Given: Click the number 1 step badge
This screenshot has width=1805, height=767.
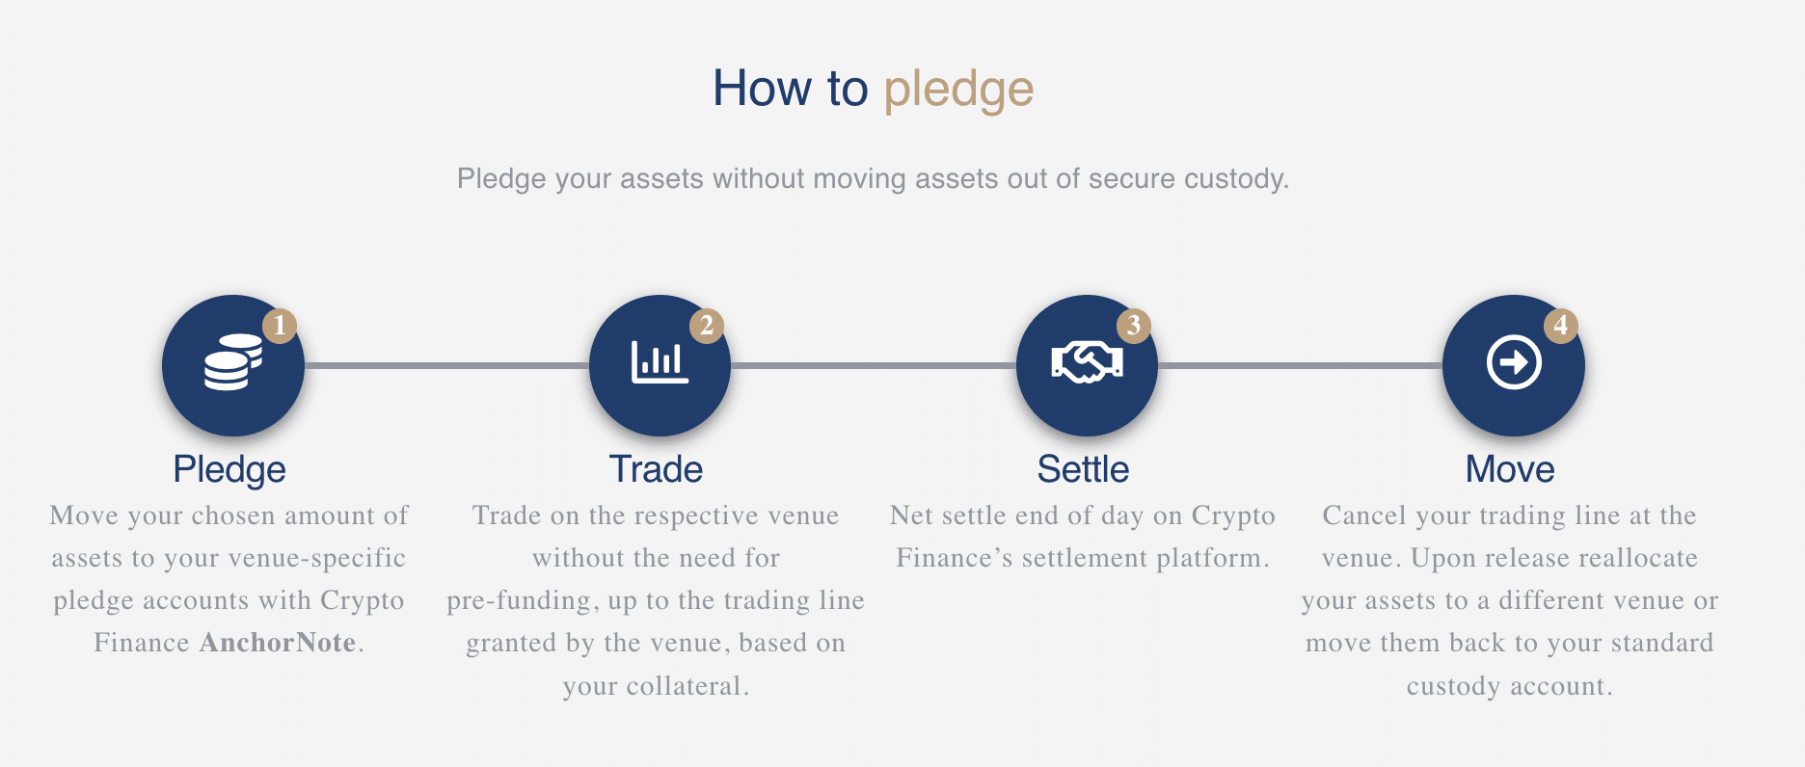Looking at the screenshot, I should (280, 325).
